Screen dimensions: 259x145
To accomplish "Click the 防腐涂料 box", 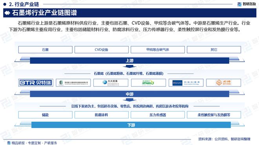I will (x=102, y=115).
